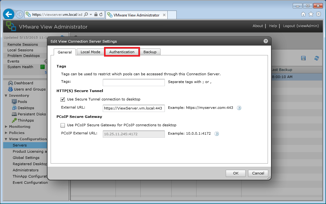Open dialog help via the question mark icon
The image size is (326, 204).
[265, 41]
